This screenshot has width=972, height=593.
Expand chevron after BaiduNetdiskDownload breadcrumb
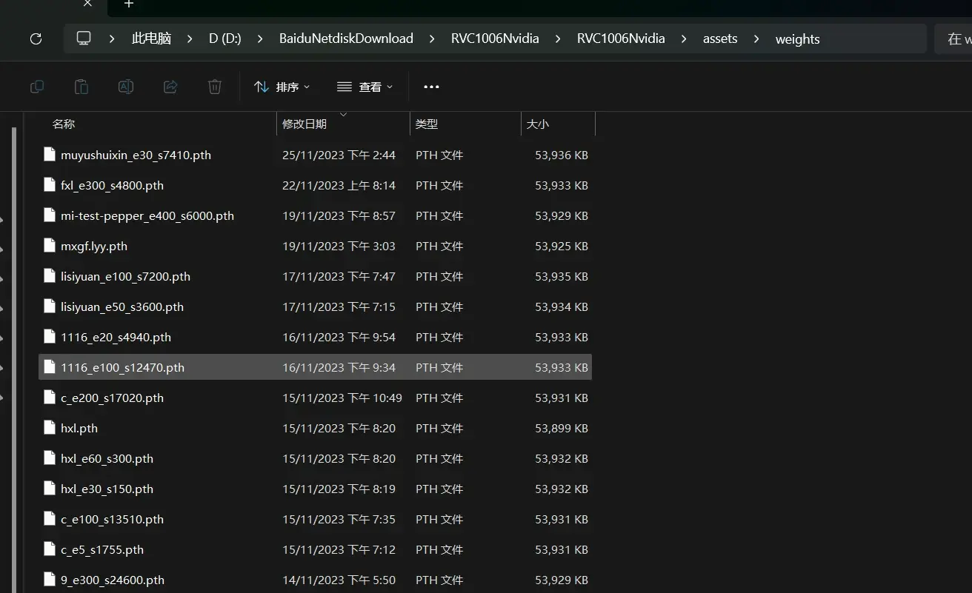[432, 38]
